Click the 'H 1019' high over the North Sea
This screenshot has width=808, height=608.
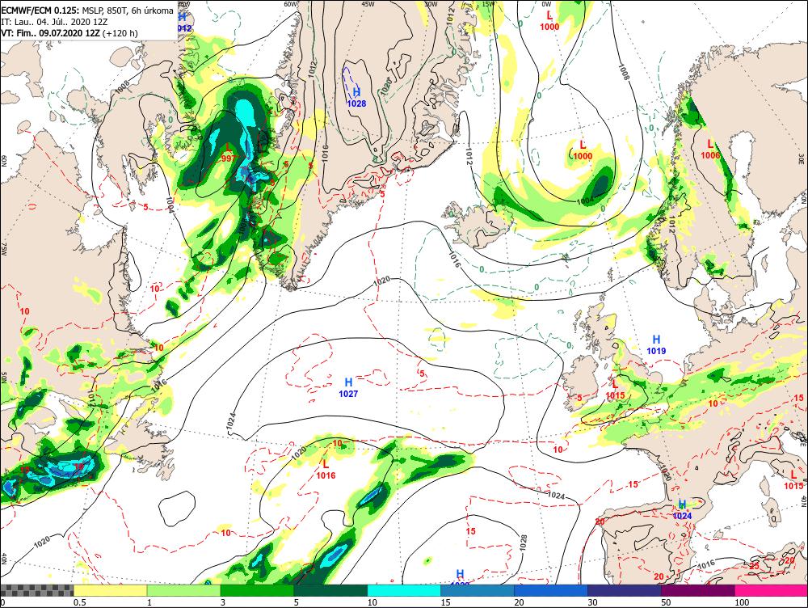[x=656, y=345]
